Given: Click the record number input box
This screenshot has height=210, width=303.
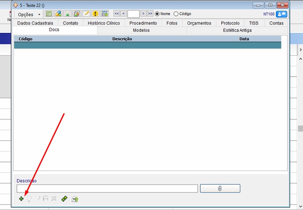Looking at the screenshot, I should (x=133, y=14).
